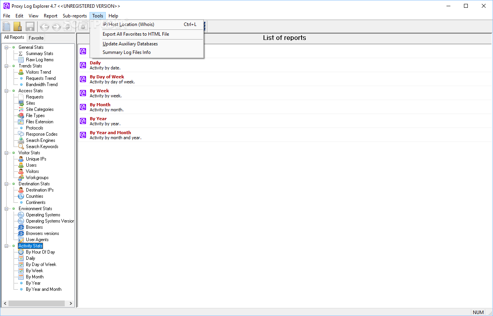Open the Daily report link
The image size is (493, 316).
pyautogui.click(x=95, y=63)
